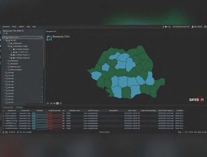
Task: Select the blue easternmost county on the map
Action: pos(150,79)
